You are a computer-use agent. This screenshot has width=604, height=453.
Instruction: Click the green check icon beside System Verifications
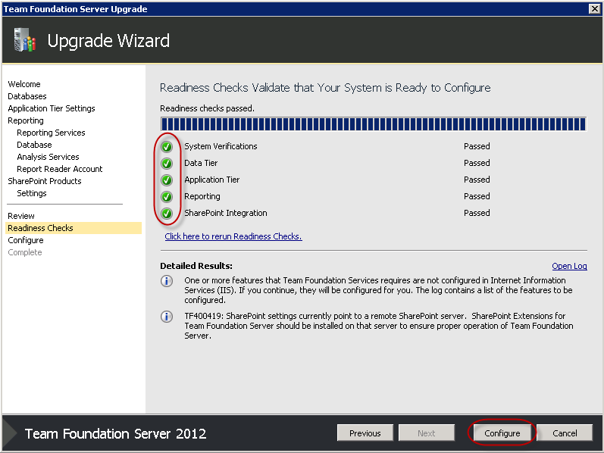tap(167, 147)
